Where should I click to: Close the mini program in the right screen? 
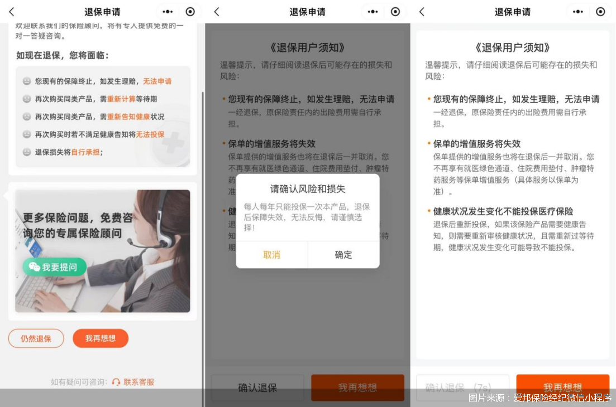click(600, 12)
